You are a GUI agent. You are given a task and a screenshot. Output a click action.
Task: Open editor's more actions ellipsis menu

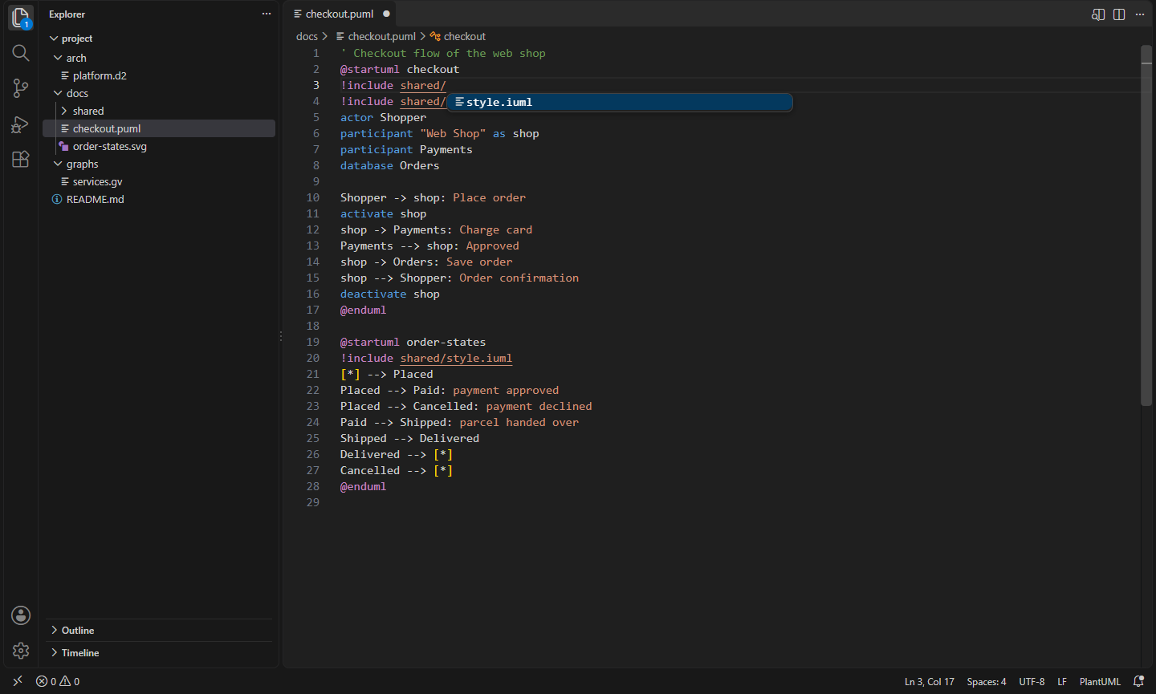click(x=1140, y=14)
